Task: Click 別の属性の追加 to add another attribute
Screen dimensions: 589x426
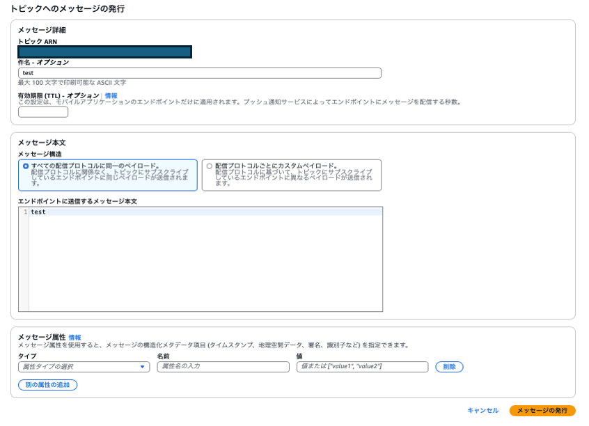Action: tap(48, 384)
